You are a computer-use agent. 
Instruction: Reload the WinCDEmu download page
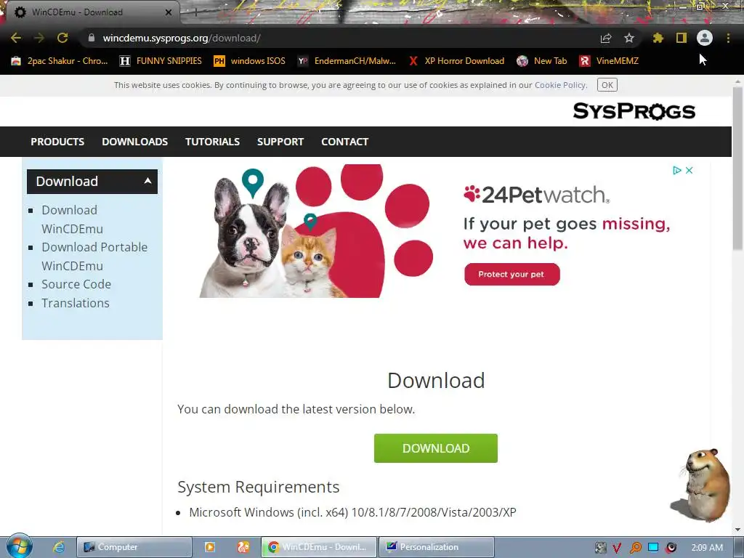[62, 38]
